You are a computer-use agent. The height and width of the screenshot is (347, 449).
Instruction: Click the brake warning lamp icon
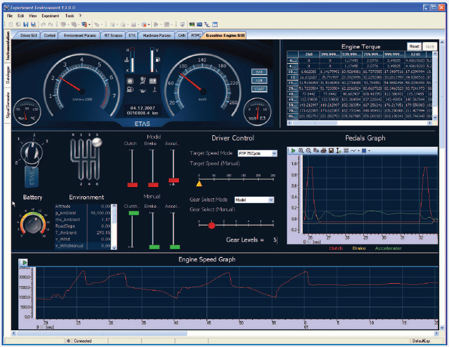[x=130, y=81]
